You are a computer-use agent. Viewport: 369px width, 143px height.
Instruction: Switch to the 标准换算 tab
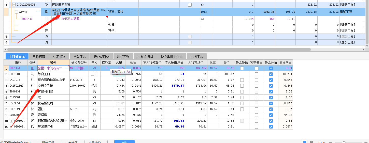[x=59, y=56]
